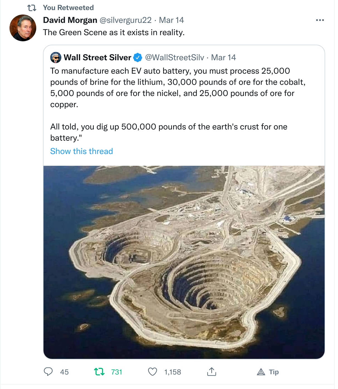Click the Wall Street Silver name

[97, 57]
